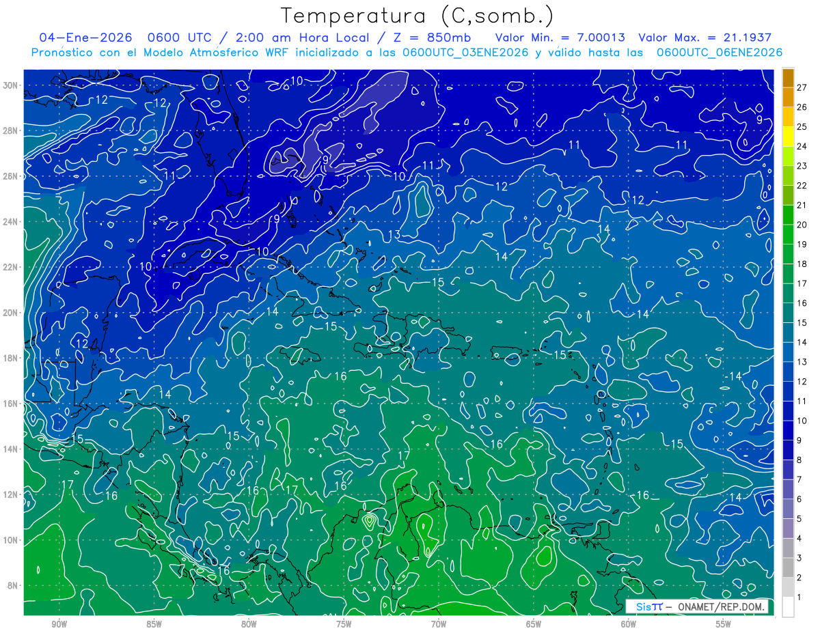
Task: Click the 80W longitude axis label
Action: pos(249,624)
